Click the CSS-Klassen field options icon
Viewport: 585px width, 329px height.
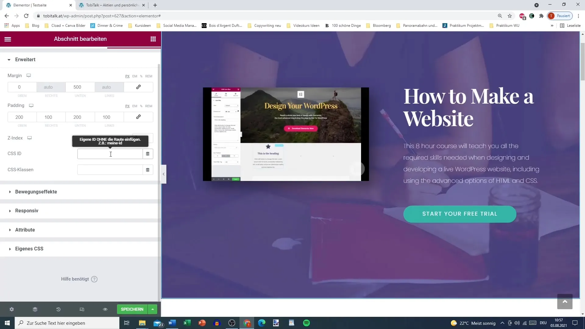tap(148, 169)
